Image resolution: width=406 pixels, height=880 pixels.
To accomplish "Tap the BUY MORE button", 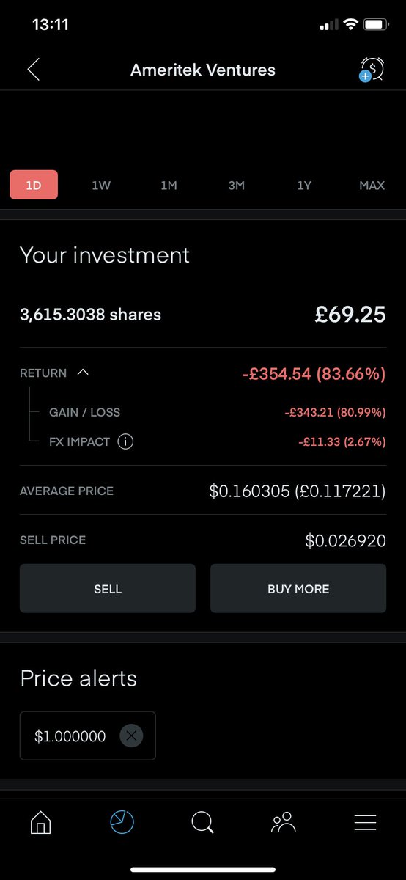I will (x=298, y=588).
